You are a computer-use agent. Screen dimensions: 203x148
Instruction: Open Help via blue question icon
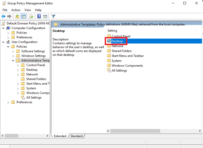39,16
